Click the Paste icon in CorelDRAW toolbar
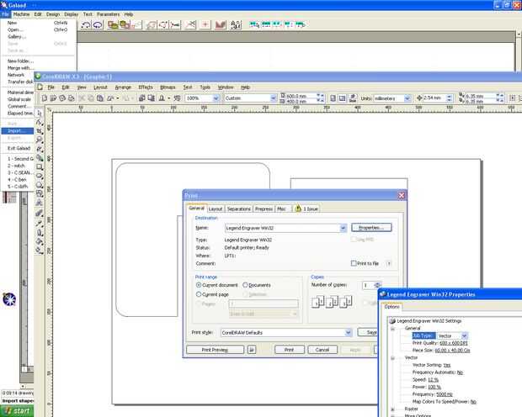The width and height of the screenshot is (522, 417). click(100, 98)
